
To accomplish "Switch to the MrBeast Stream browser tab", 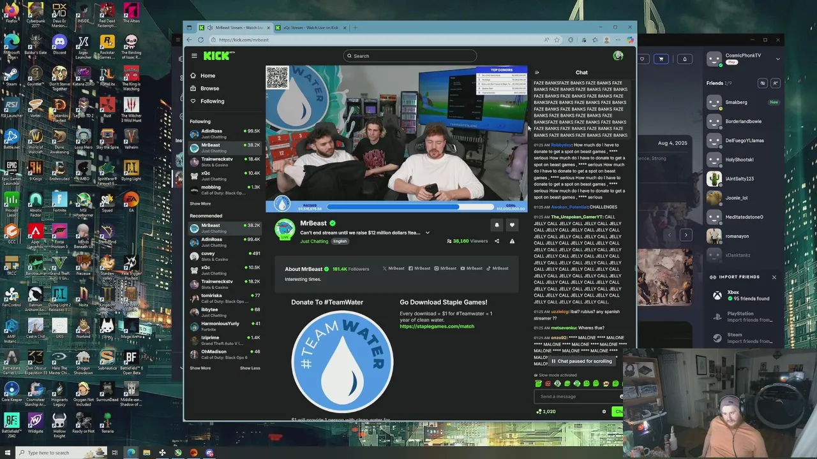I will [234, 27].
